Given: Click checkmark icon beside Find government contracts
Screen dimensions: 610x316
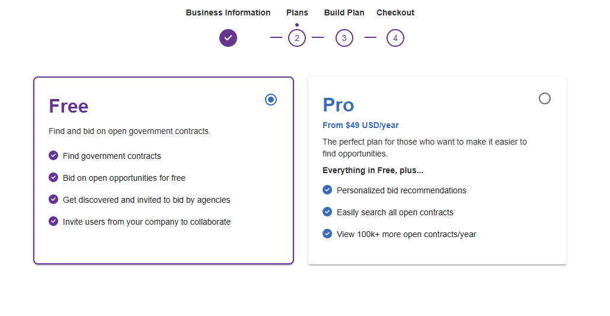Looking at the screenshot, I should [x=53, y=155].
